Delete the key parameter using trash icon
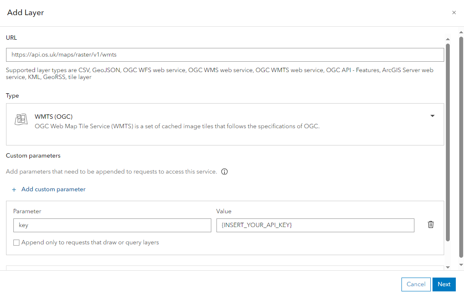The image size is (464, 297). [430, 224]
